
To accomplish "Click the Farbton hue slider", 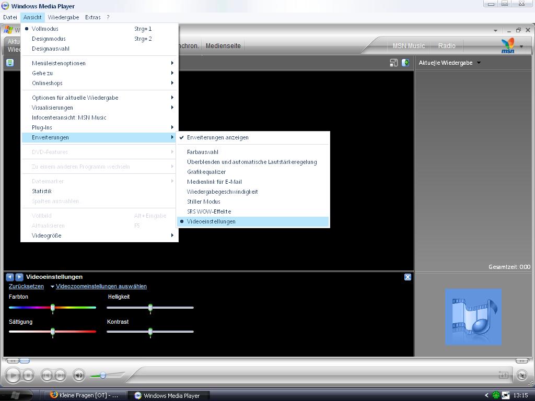I will (53, 308).
